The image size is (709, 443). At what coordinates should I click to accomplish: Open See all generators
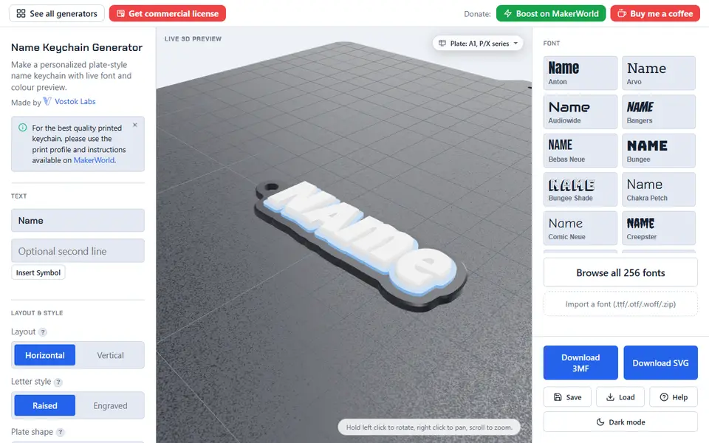(57, 13)
